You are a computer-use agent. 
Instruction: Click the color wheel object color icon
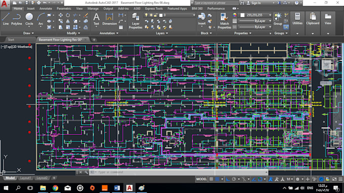click(x=235, y=15)
